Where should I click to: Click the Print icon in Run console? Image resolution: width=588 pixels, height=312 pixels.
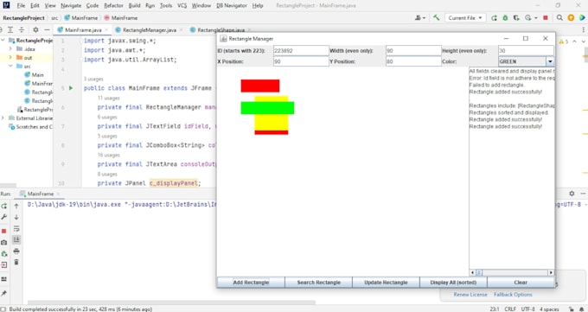pos(16,251)
